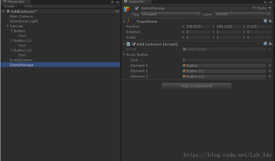Click object picker circle for Script field
275x161 pixels.
pos(270,49)
